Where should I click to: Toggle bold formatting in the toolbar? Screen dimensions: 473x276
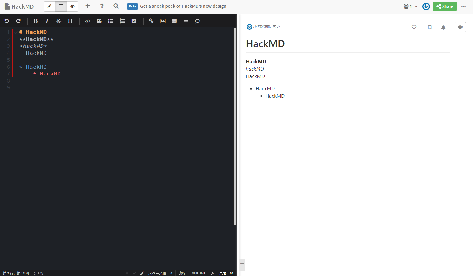click(35, 21)
